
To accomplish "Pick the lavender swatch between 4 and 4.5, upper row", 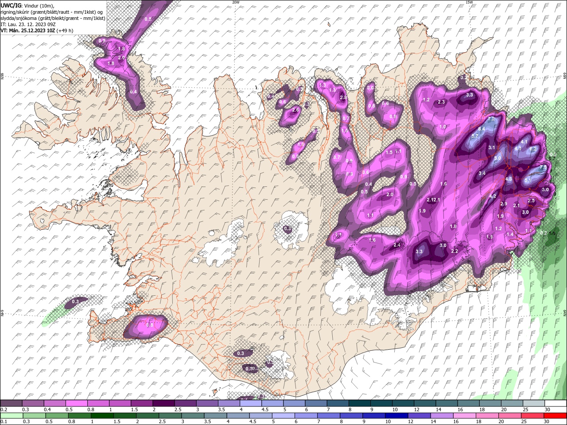I will coord(251,403).
